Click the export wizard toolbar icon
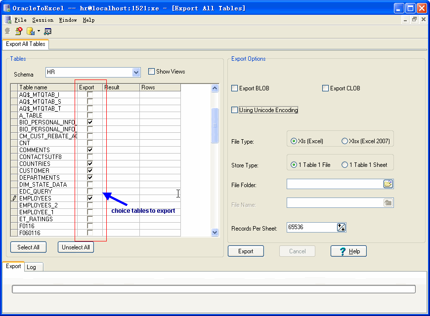This screenshot has width=430, height=316. (x=31, y=31)
